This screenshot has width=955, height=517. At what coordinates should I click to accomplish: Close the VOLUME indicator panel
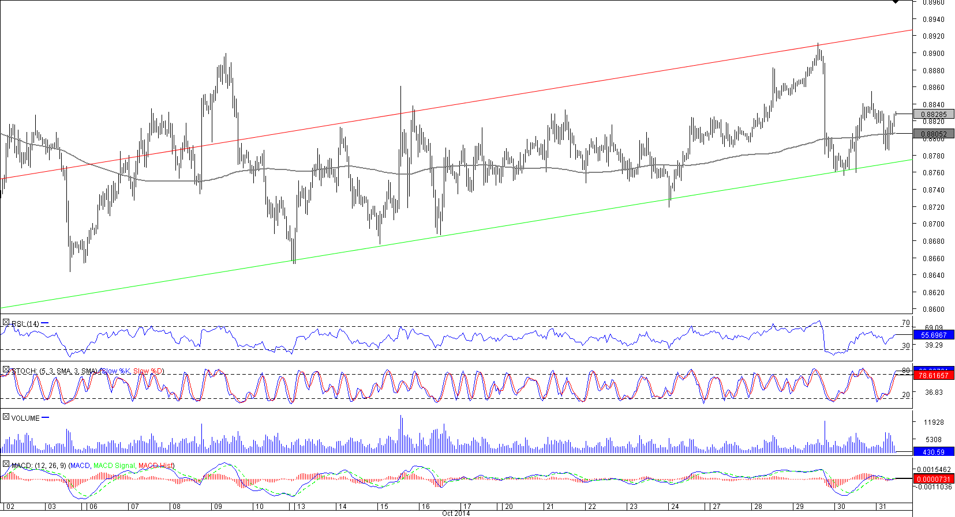coord(6,417)
